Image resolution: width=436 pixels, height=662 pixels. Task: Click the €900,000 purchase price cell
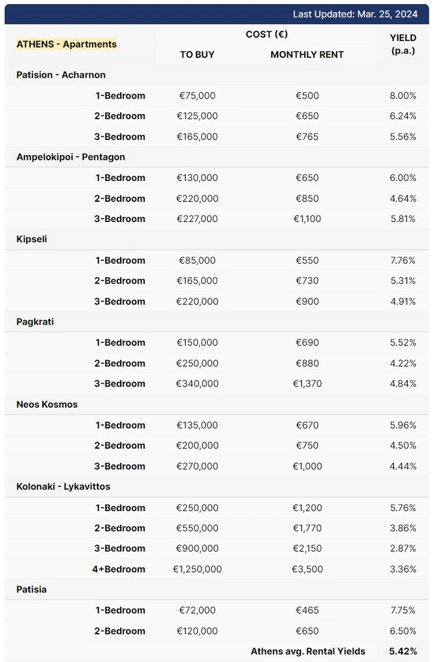[x=197, y=548]
